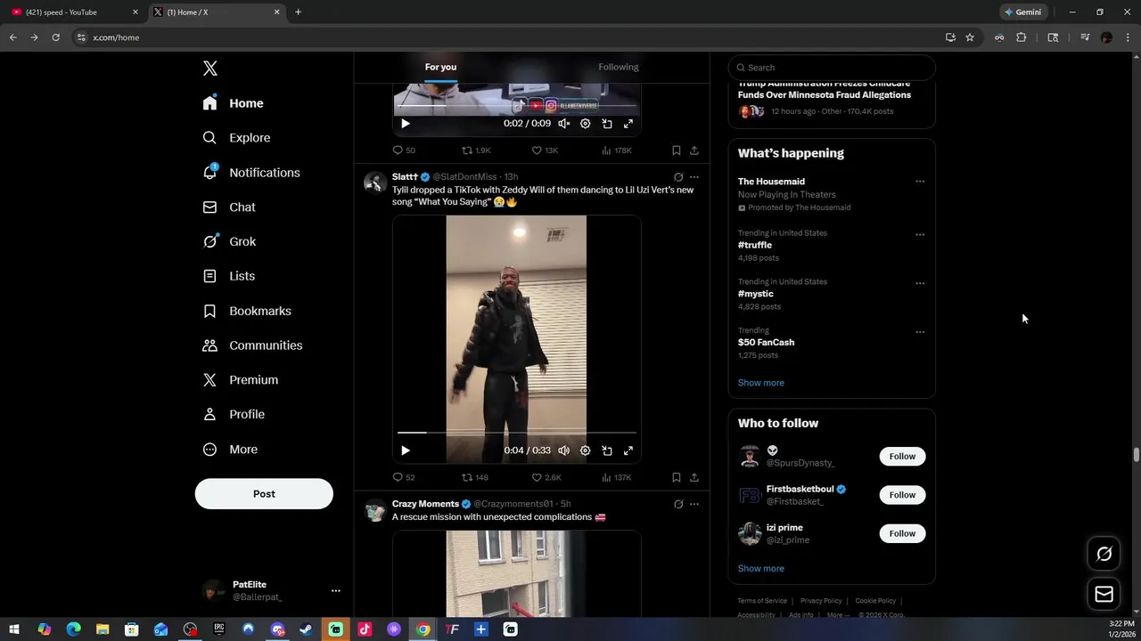Open more options on Crazy Moments post
This screenshot has height=641, width=1141.
694,504
